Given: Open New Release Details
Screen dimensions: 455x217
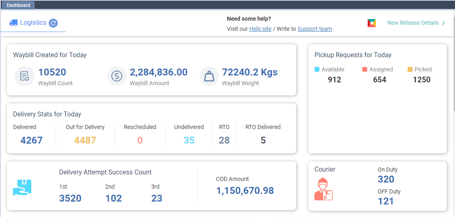Looking at the screenshot, I should point(413,23).
